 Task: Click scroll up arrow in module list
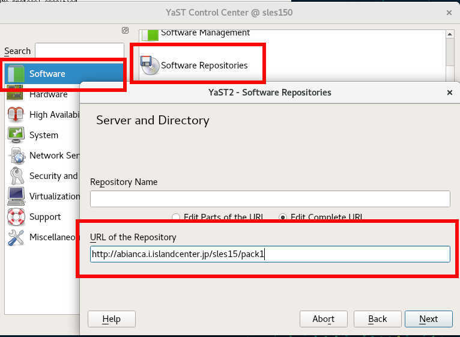[x=450, y=34]
